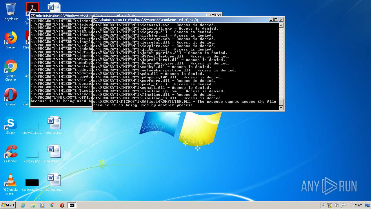Open the Recycle Bin desktop icon
371x209 pixels.
click(x=10, y=12)
